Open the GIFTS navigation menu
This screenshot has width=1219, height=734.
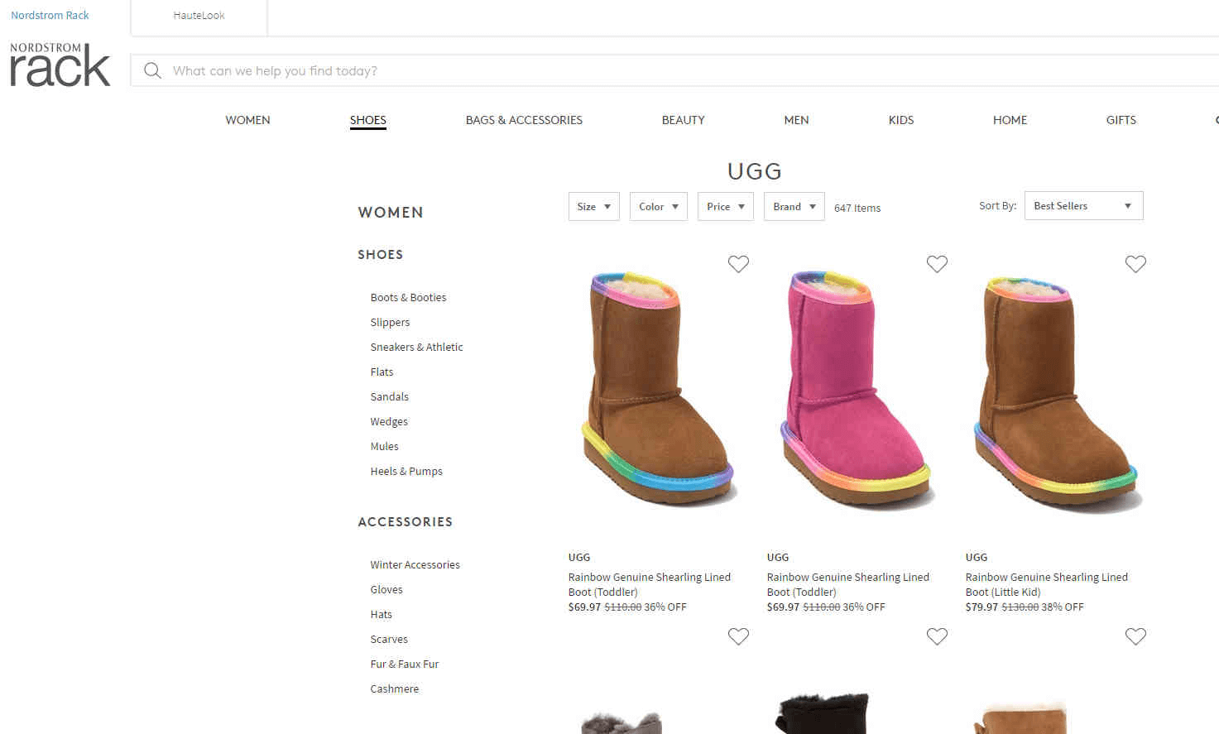[1121, 120]
